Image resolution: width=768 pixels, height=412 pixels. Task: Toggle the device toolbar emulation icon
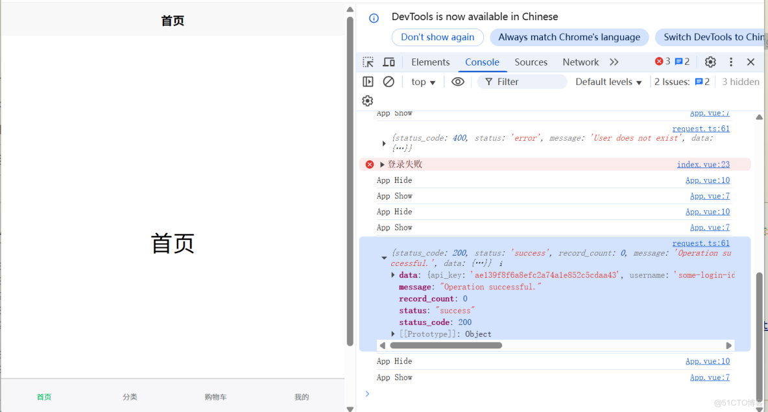[x=389, y=62]
